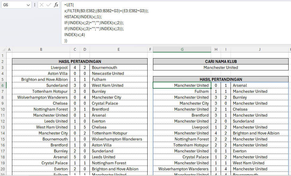This screenshot has height=176, width=291.
Task: Select Manchester City in results row 9
Action: [x=182, y=103]
